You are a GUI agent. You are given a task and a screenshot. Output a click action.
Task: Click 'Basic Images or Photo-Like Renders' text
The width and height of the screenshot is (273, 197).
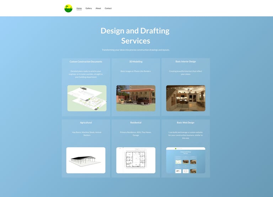pos(136,71)
